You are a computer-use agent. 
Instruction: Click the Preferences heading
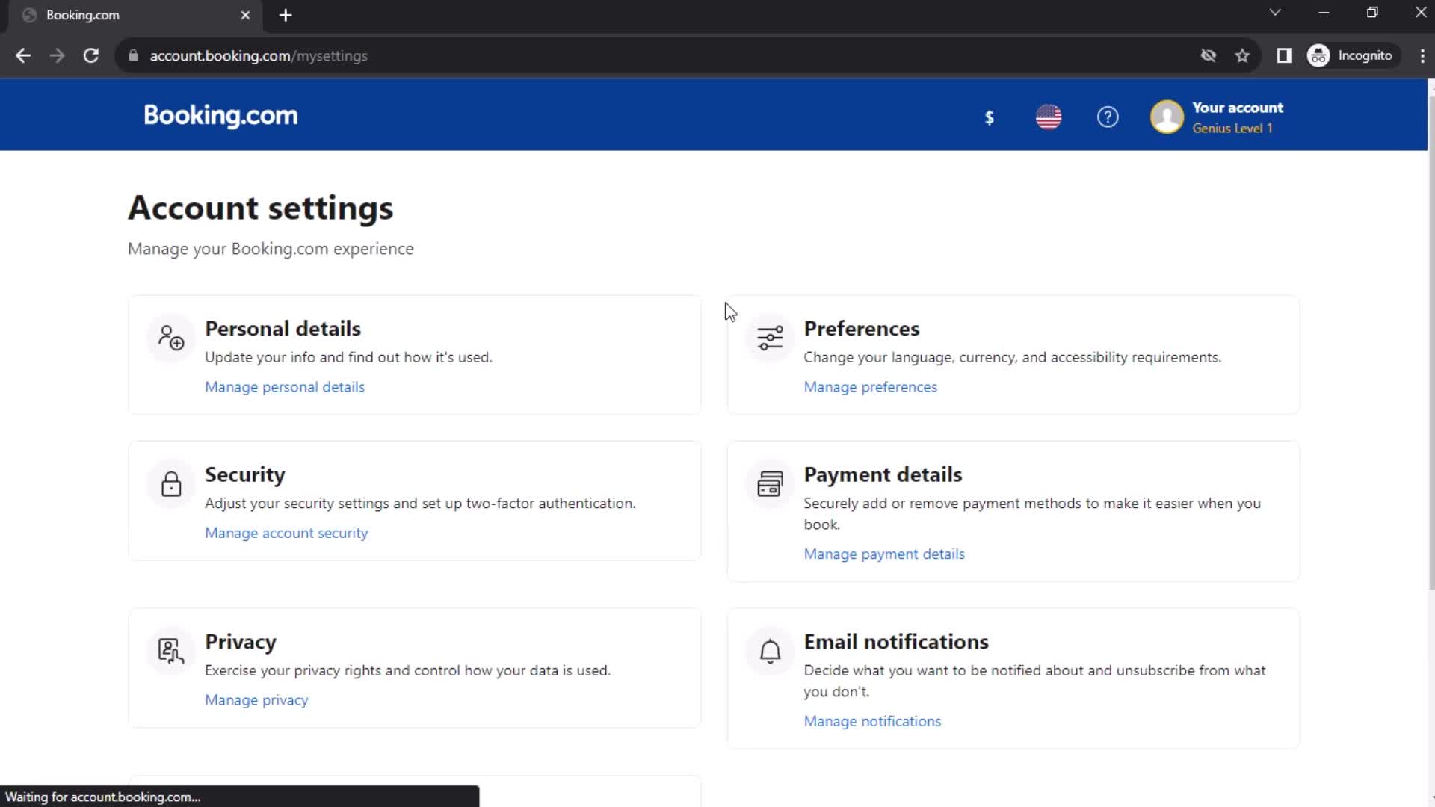861,329
